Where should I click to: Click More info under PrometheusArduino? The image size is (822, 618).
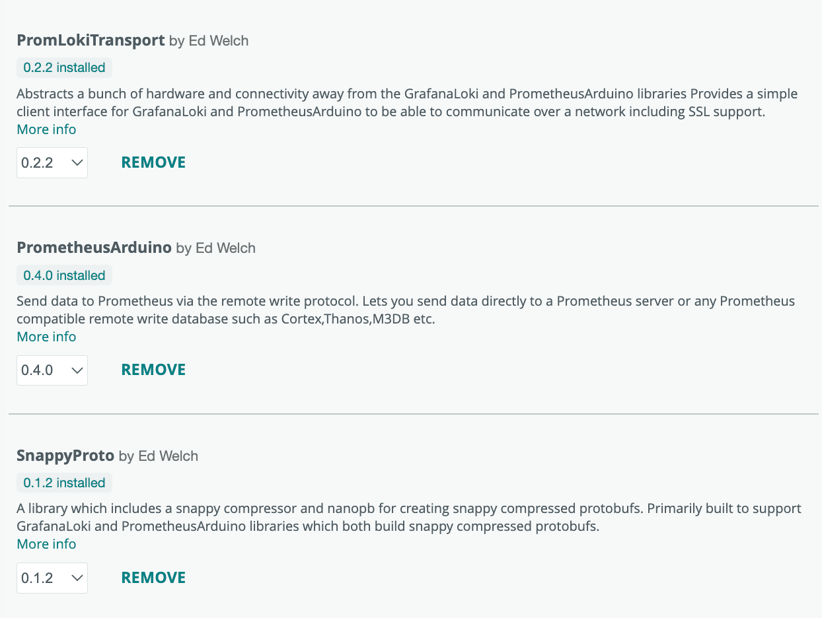click(x=46, y=337)
